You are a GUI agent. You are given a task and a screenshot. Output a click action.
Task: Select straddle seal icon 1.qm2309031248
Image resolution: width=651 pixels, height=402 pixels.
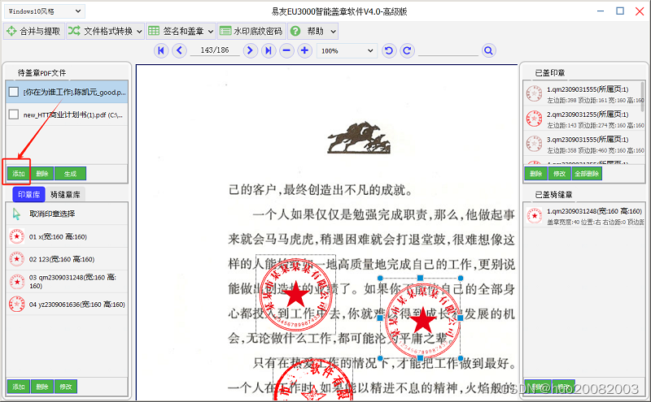534,216
